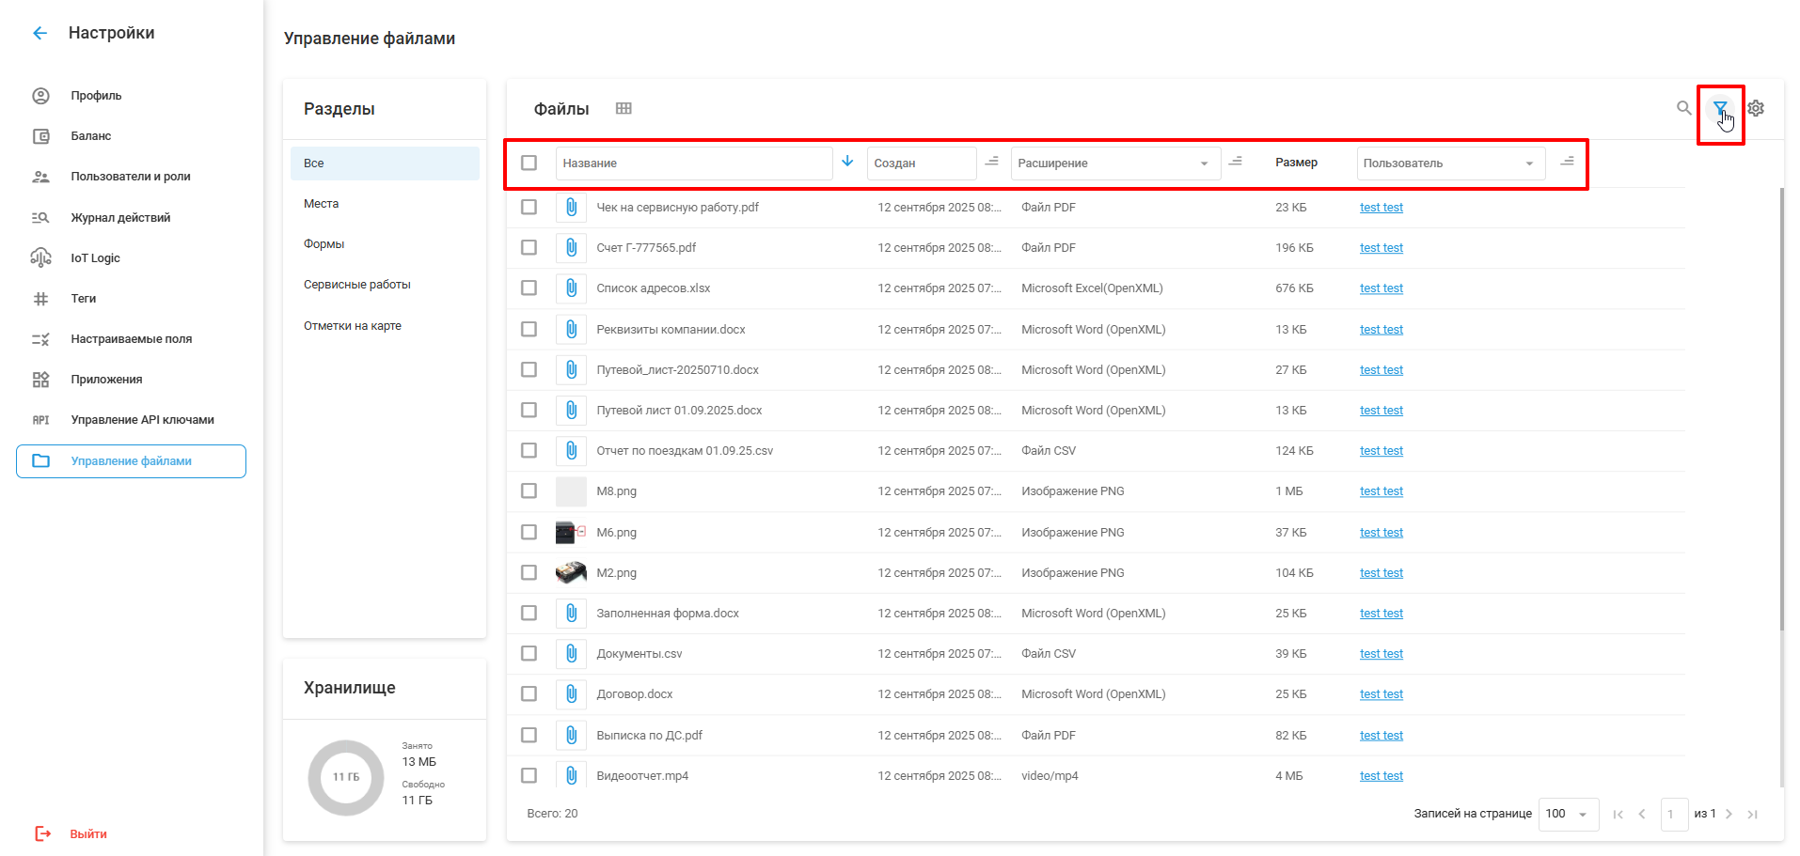Select all files with header checkbox

click(529, 163)
